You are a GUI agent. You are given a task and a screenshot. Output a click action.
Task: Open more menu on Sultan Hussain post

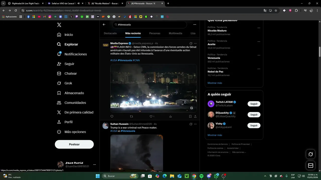coord(195,124)
